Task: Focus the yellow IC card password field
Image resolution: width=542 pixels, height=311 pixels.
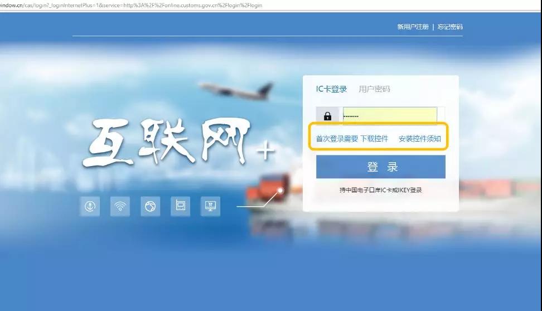Action: point(389,116)
